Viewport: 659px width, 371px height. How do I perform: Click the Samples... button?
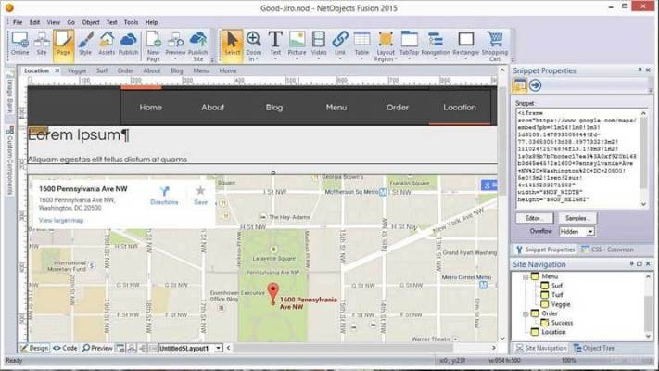[x=577, y=218]
